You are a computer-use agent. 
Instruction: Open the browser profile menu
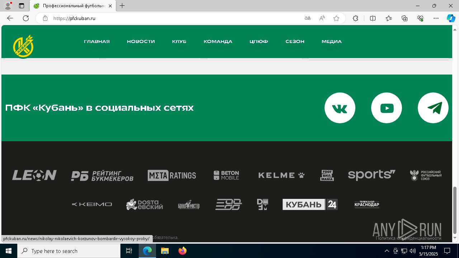8,6
